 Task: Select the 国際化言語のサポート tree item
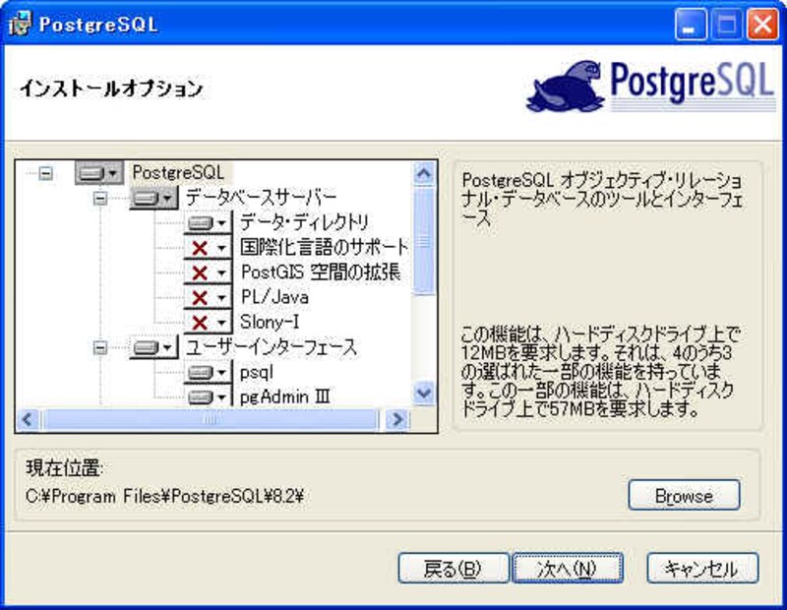pyautogui.click(x=325, y=247)
